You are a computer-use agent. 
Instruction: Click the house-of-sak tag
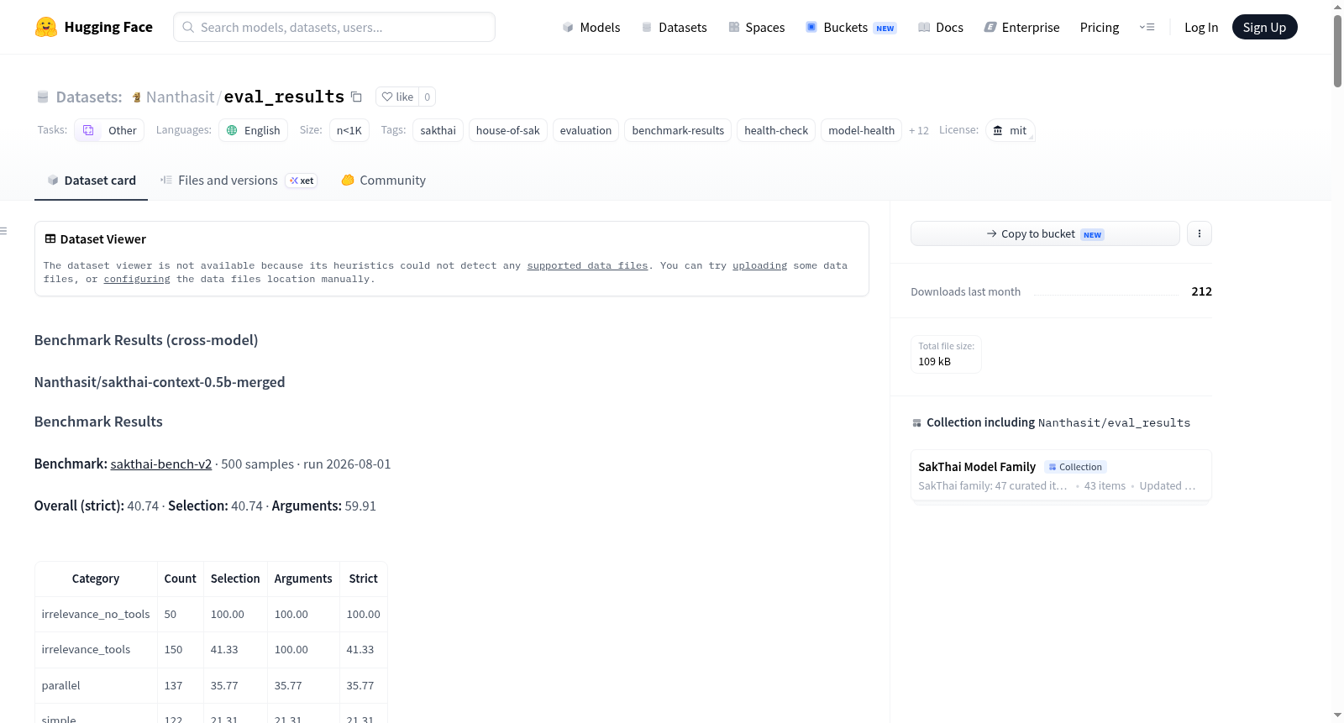[508, 130]
